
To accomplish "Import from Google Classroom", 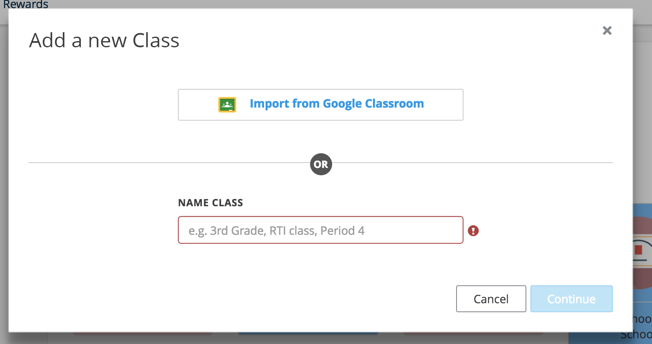I will pos(337,104).
